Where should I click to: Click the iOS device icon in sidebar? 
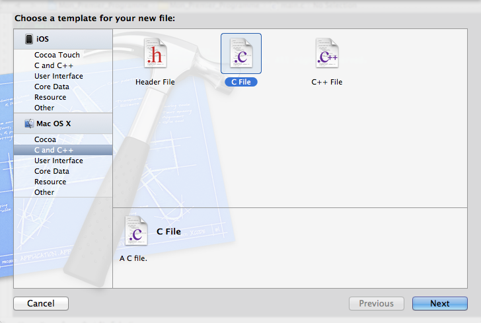coord(29,39)
